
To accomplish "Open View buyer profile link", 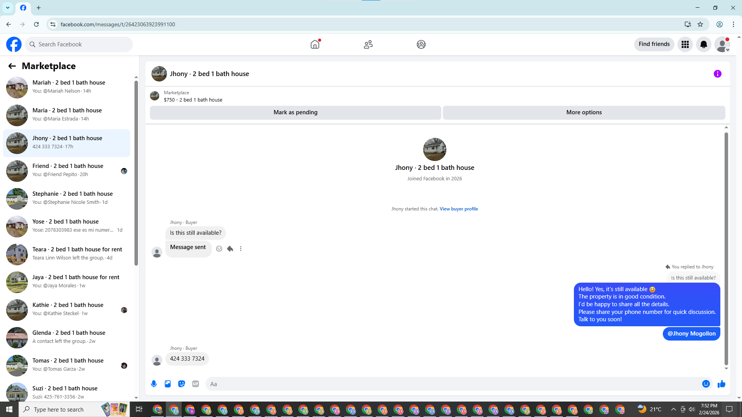I will (459, 209).
